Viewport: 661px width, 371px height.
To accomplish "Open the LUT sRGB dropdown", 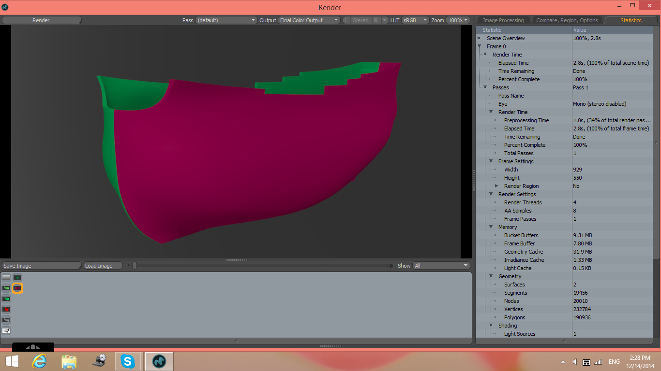I will coord(415,20).
